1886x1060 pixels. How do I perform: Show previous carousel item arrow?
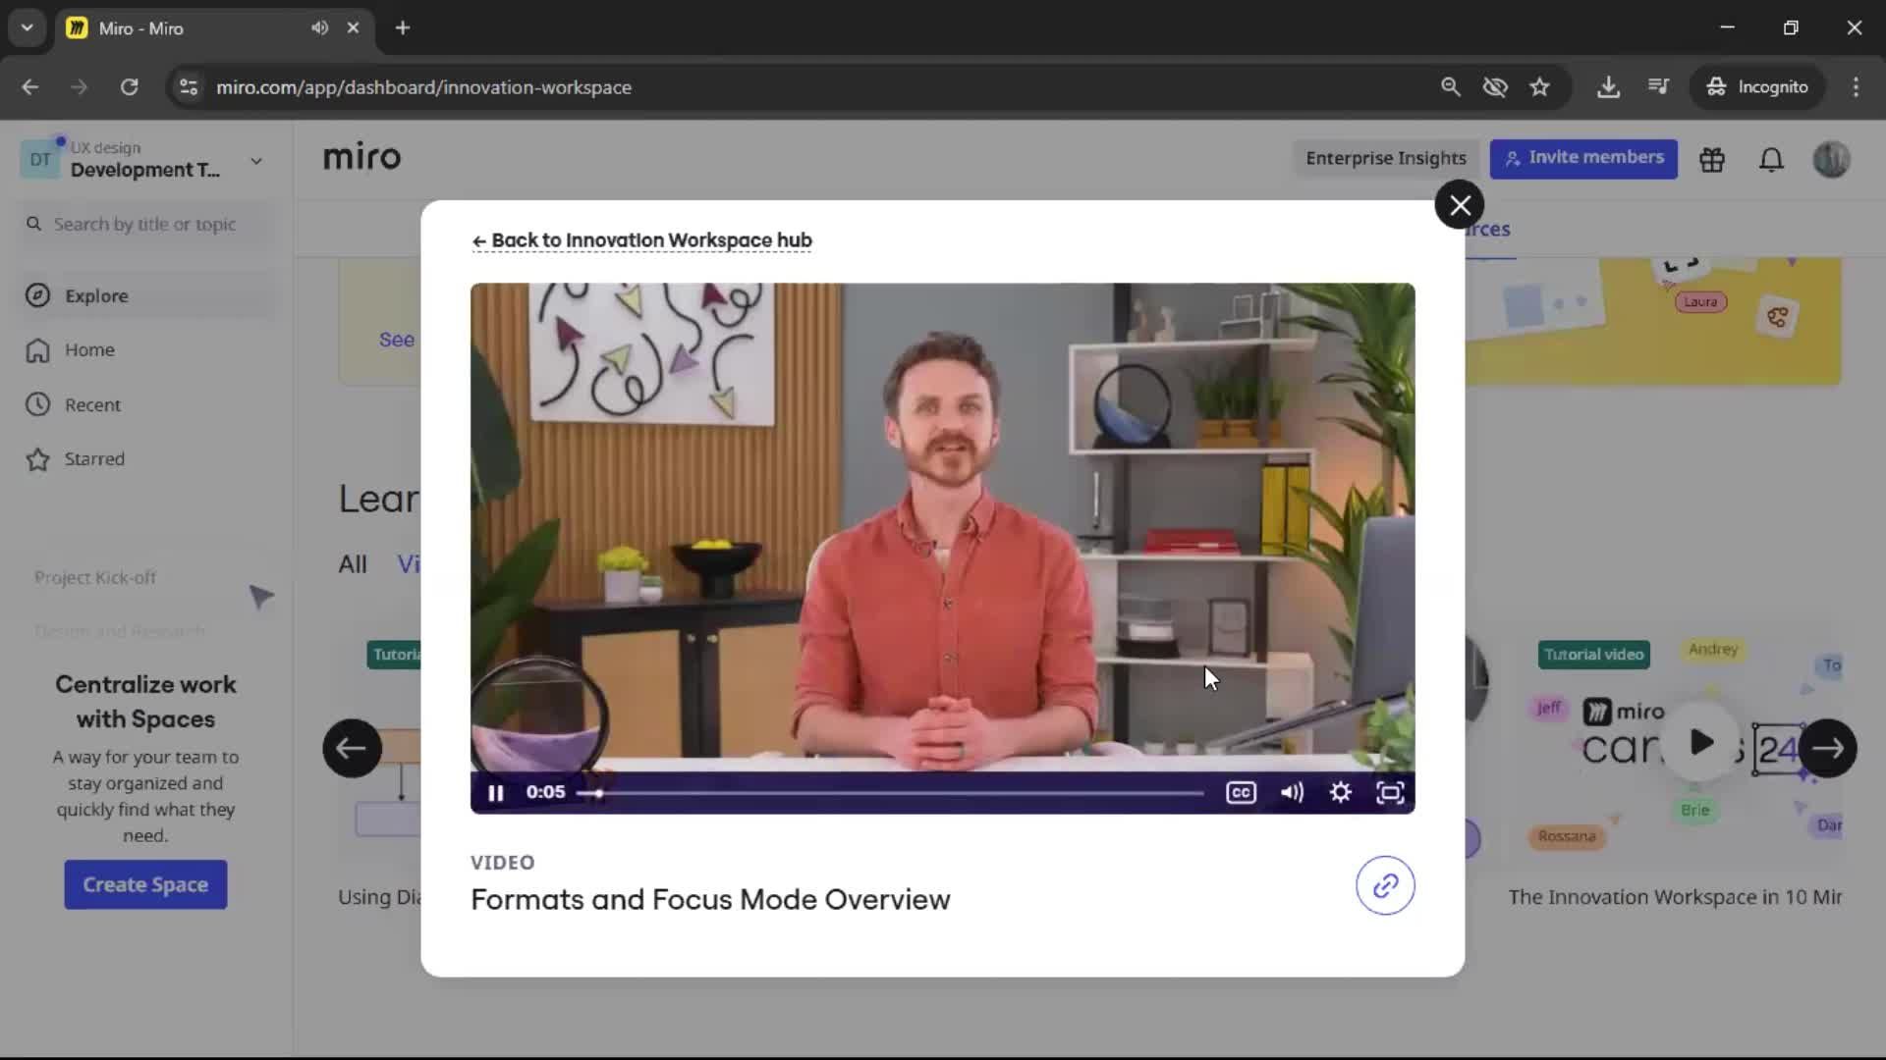(x=352, y=748)
